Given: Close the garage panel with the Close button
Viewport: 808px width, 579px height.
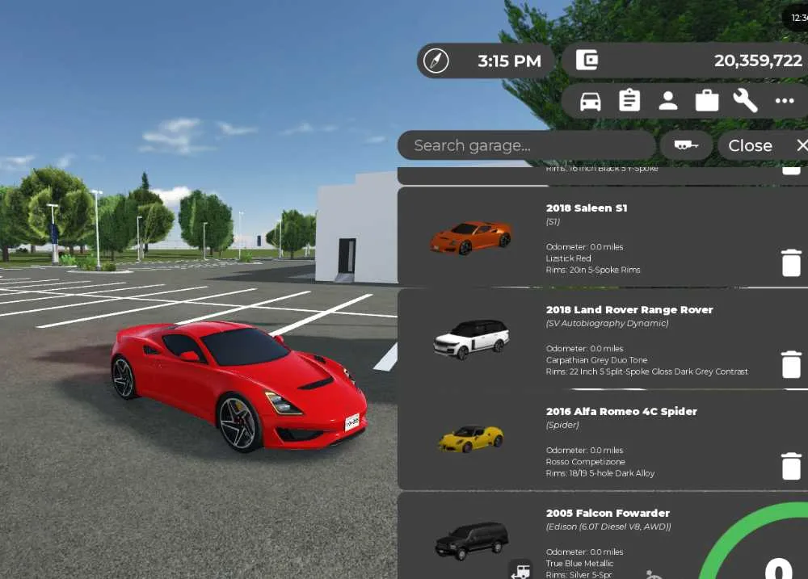Looking at the screenshot, I should (764, 146).
